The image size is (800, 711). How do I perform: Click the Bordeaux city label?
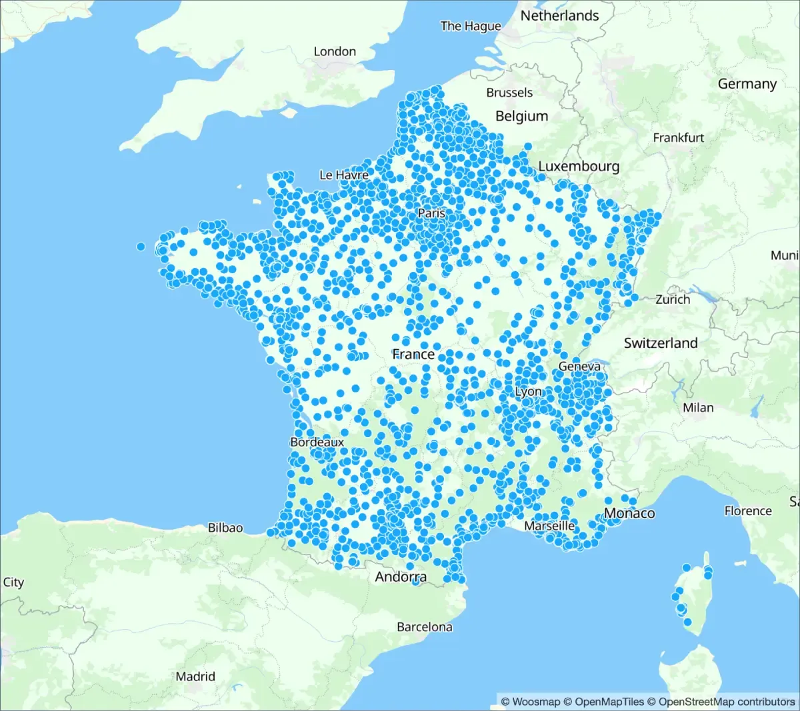pos(317,442)
